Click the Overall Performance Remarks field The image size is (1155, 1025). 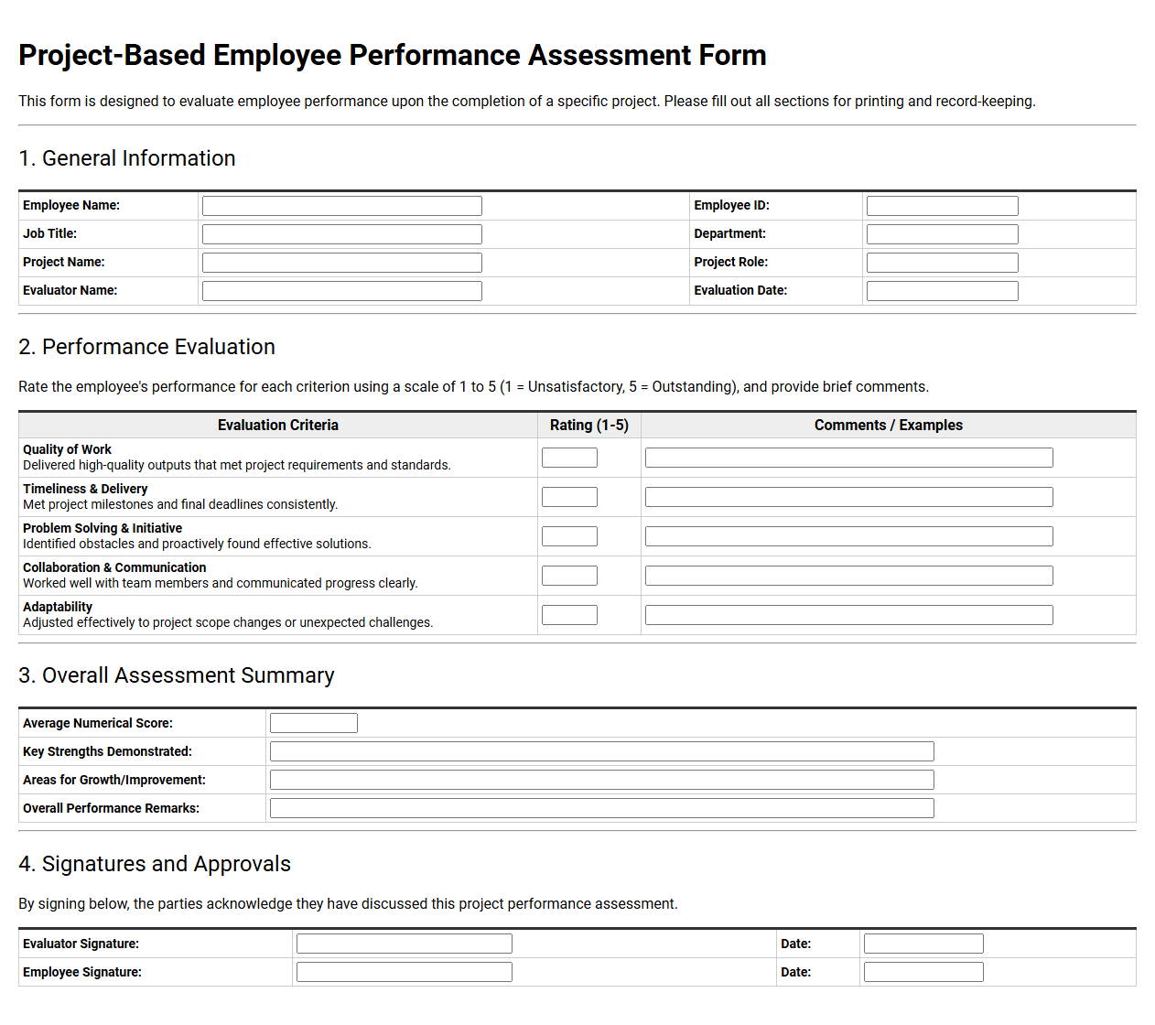click(601, 808)
